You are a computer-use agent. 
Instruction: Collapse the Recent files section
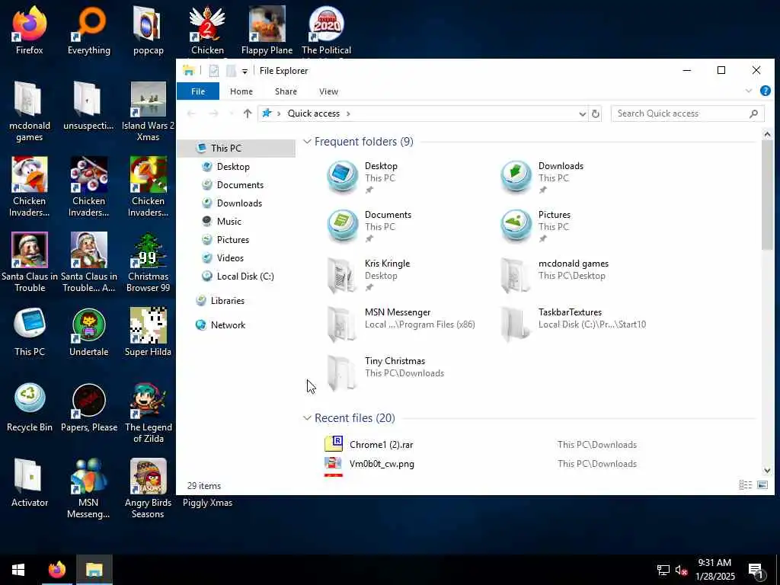308,418
